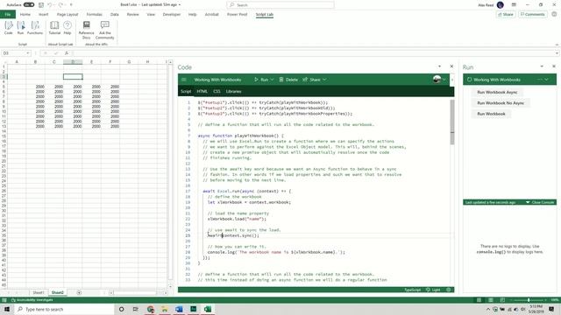The image size is (561, 315).
Task: Click the settings gear in editor footer
Action: point(448,290)
